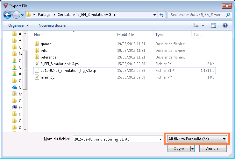Select the gauge folder icon

point(37,44)
